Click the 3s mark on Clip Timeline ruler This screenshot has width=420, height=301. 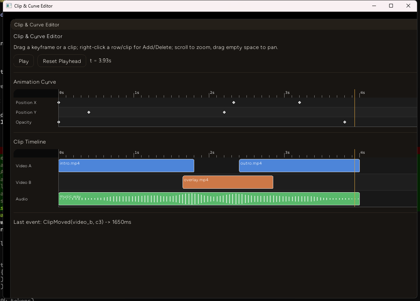point(287,153)
